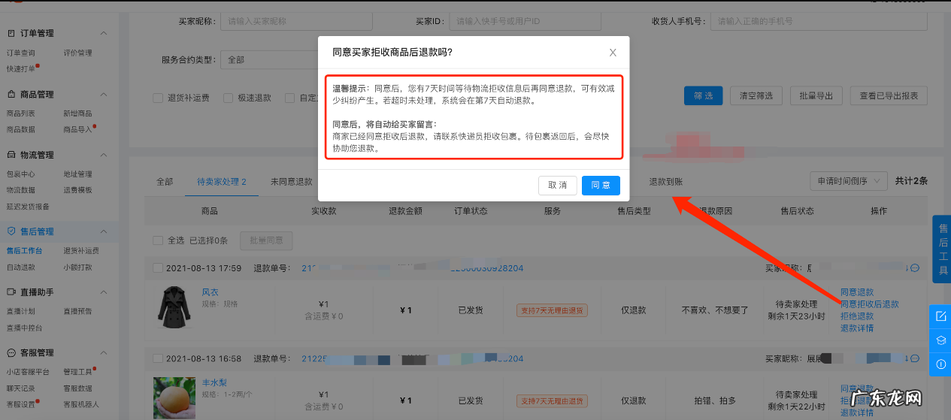Click the 清空筛选 button
The height and width of the screenshot is (420, 951).
[757, 95]
